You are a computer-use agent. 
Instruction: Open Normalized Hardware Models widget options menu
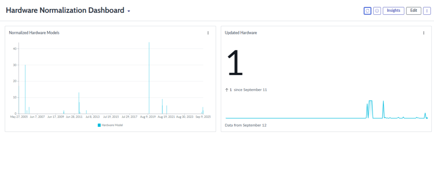pos(208,33)
